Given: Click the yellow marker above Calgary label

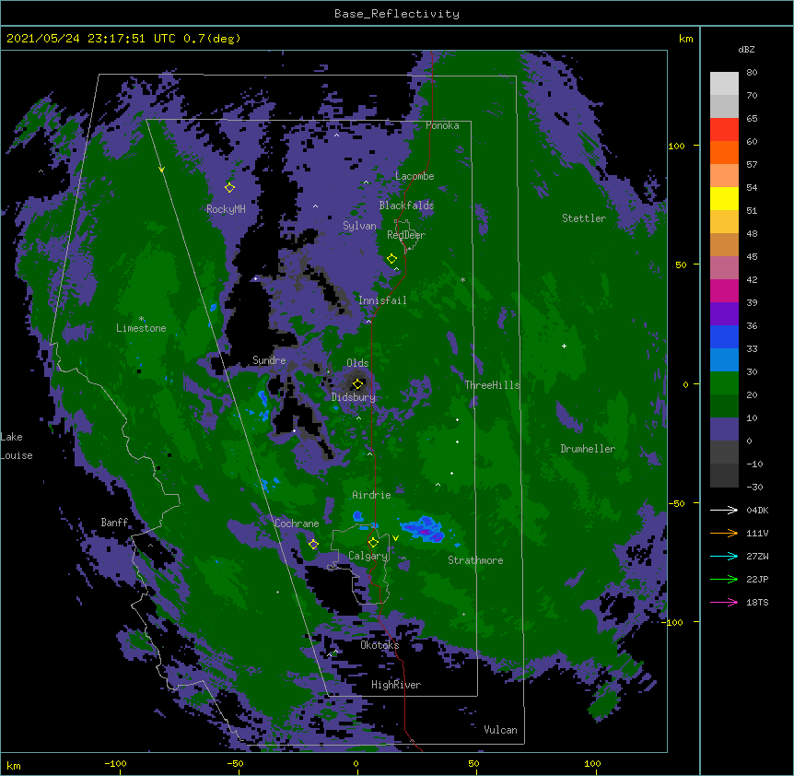Looking at the screenshot, I should point(373,543).
